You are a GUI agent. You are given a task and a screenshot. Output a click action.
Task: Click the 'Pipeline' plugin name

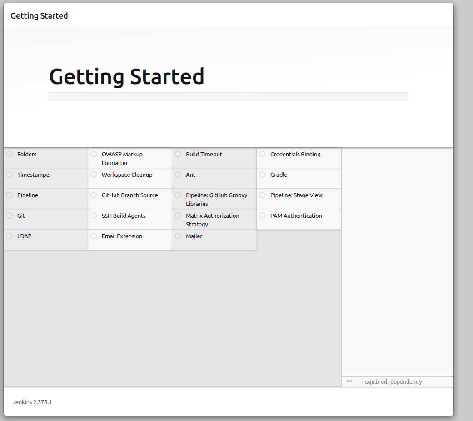[x=28, y=195]
